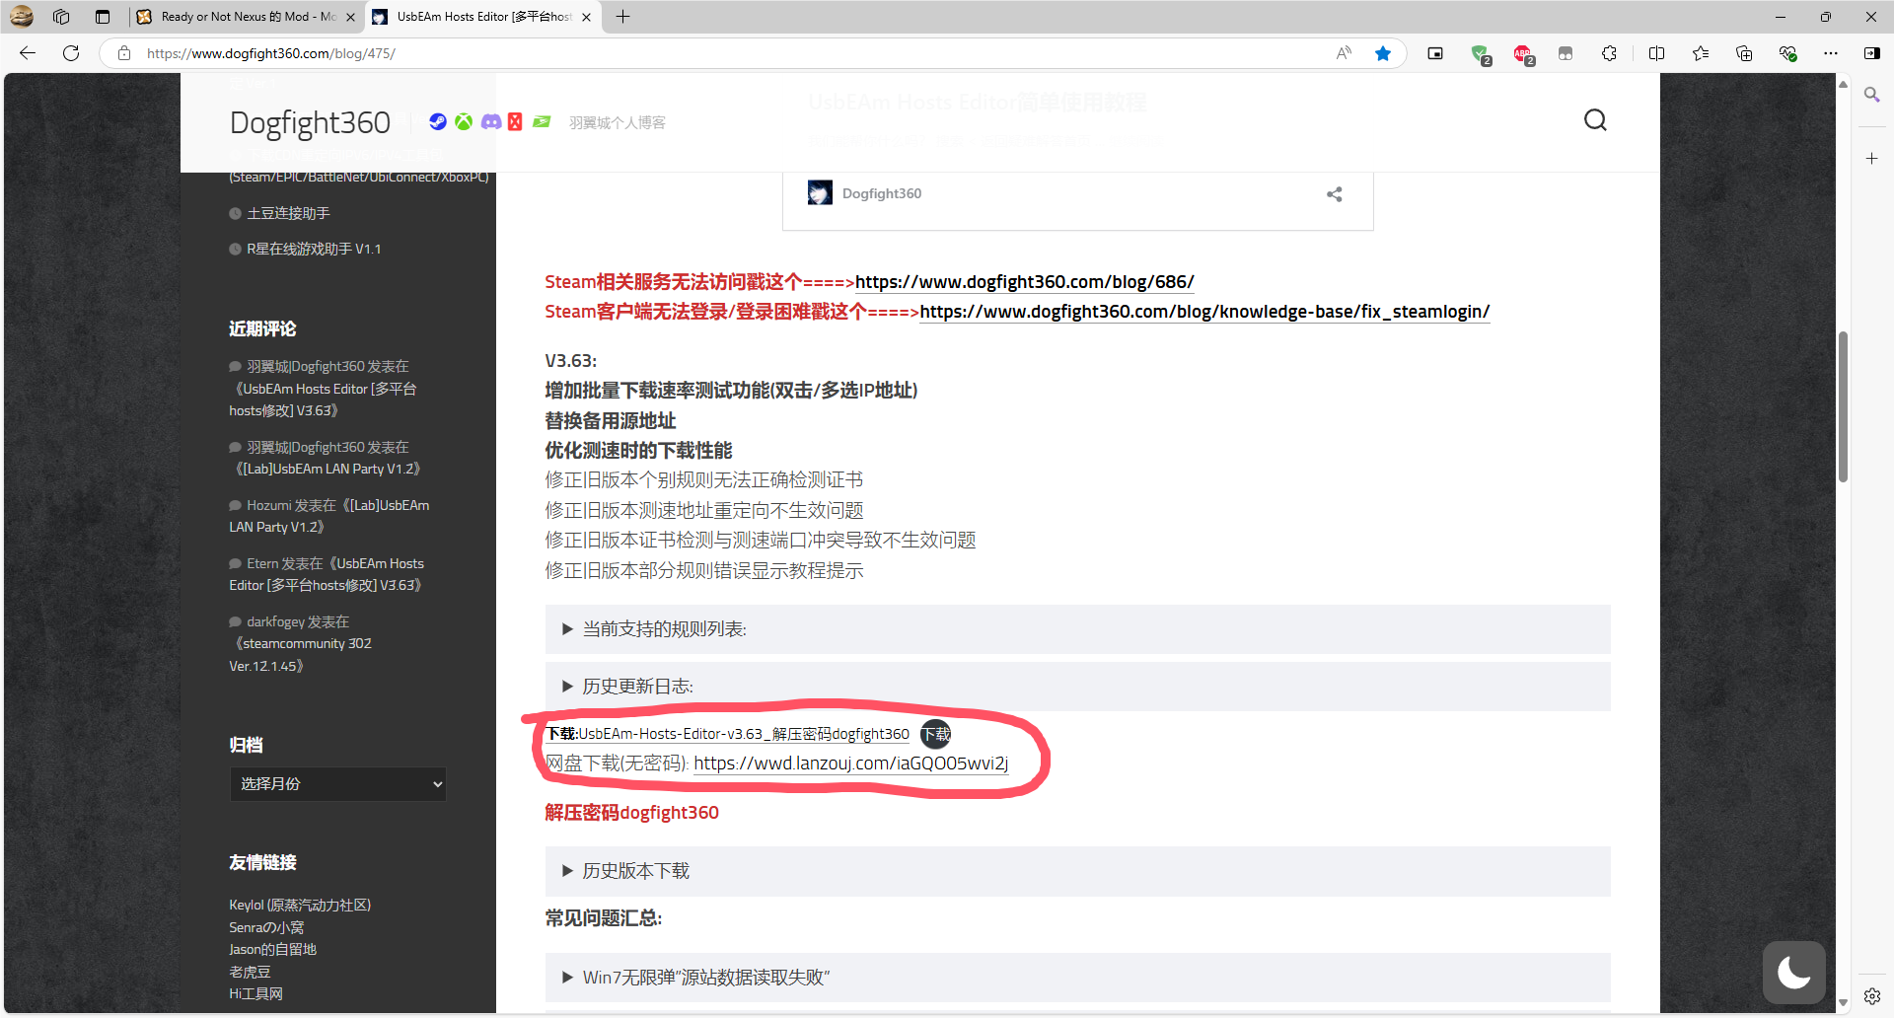Select the UsbEAm Hosts Editor tab

[483, 17]
